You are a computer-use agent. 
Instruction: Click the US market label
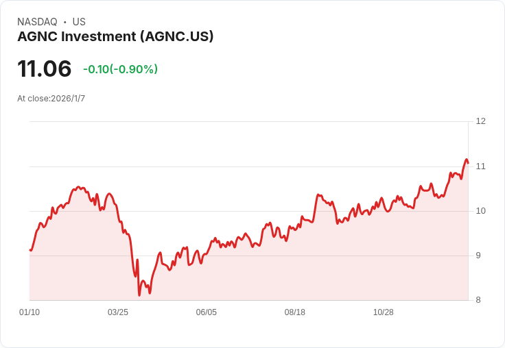point(79,22)
